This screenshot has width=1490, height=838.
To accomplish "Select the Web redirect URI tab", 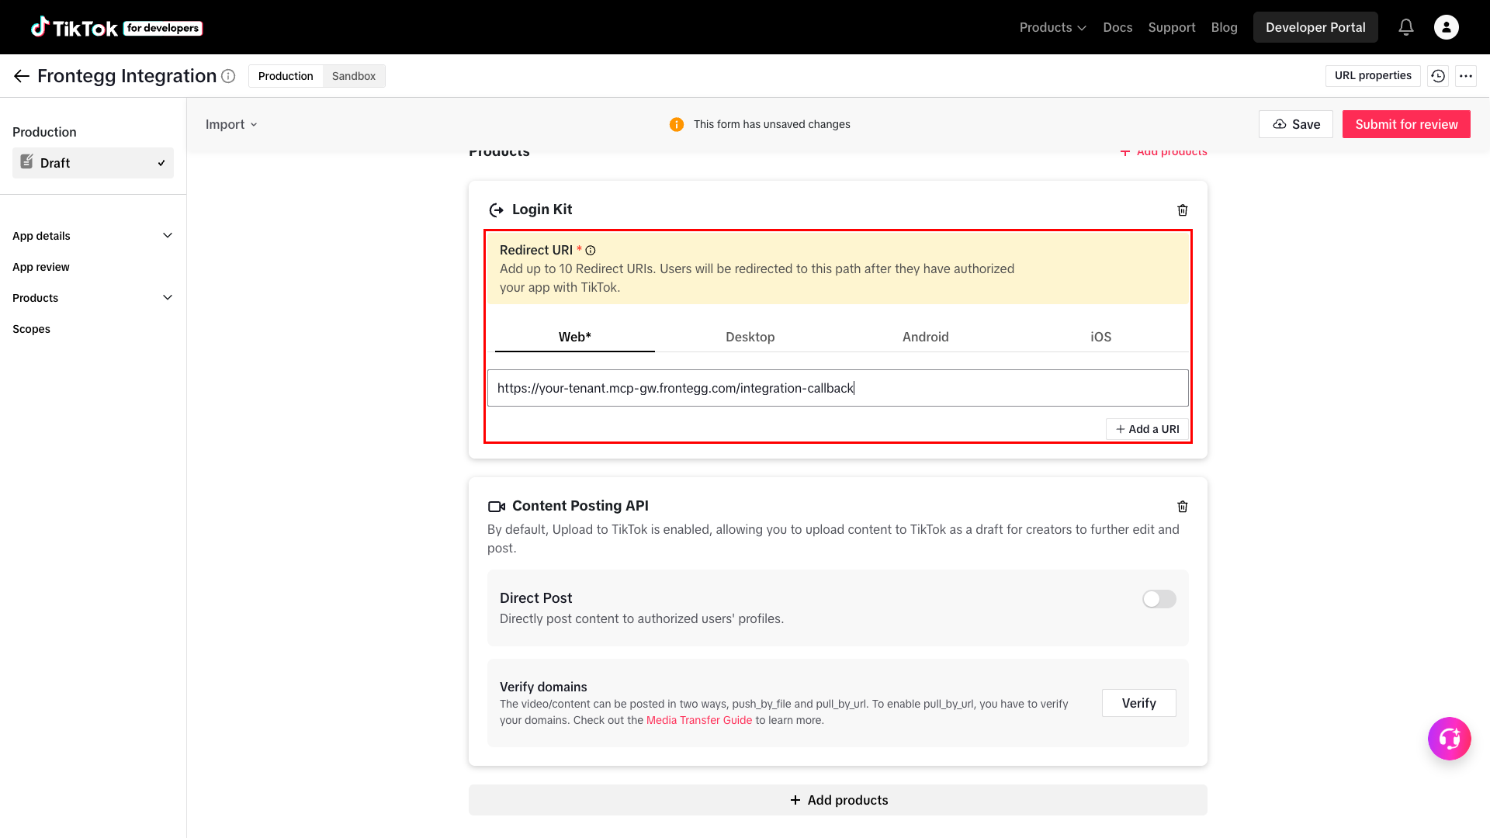I will (575, 337).
